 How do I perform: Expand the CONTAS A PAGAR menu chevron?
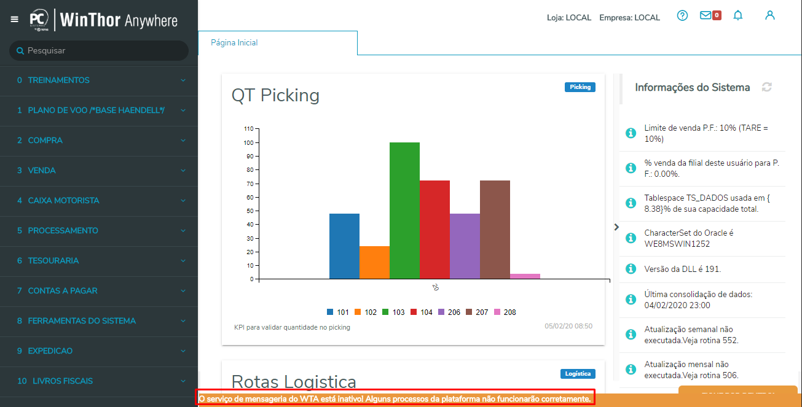tap(183, 291)
